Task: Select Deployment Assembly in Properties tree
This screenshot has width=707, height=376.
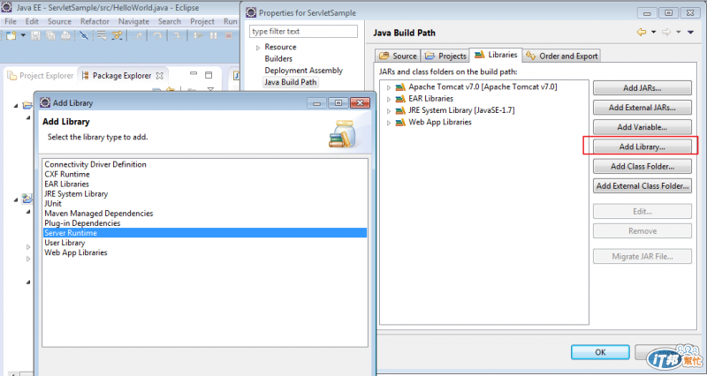Action: [x=303, y=71]
